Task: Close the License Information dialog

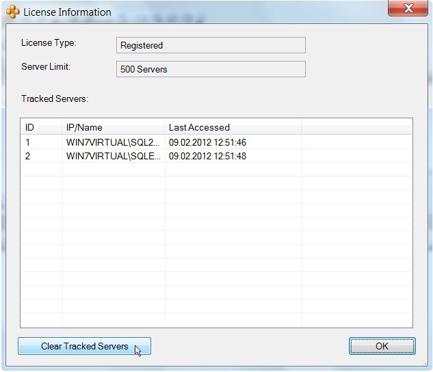Action: [x=408, y=8]
